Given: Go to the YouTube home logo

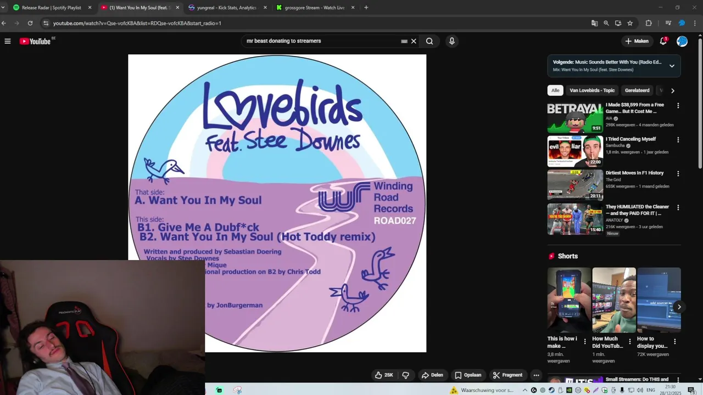Looking at the screenshot, I should 35,41.
